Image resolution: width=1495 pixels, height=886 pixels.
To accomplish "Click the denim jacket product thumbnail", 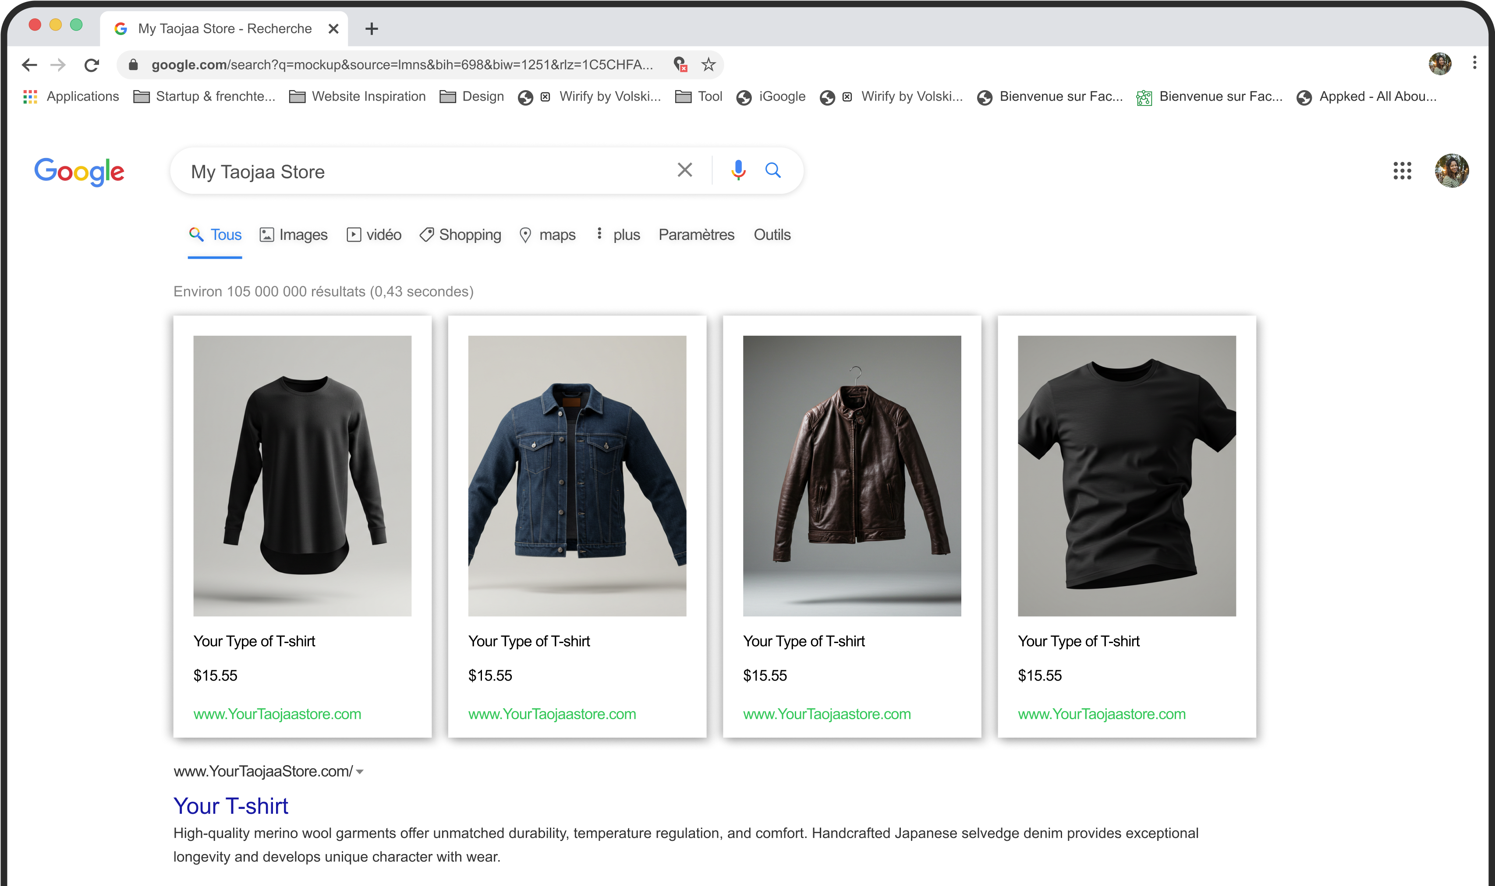I will pyautogui.click(x=577, y=475).
